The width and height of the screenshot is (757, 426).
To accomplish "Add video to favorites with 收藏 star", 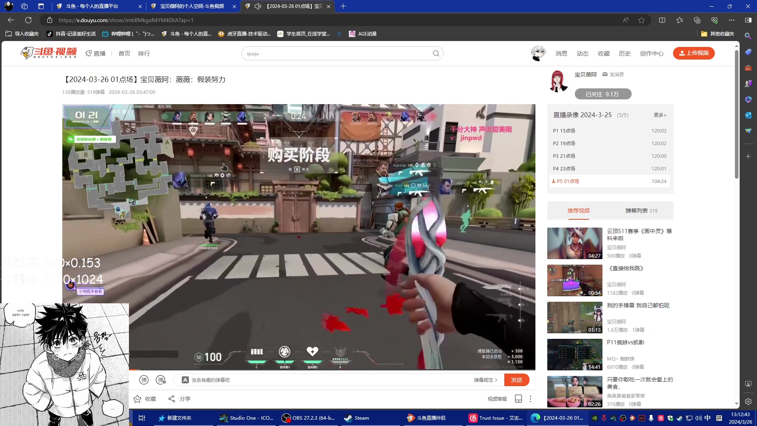I will click(145, 399).
